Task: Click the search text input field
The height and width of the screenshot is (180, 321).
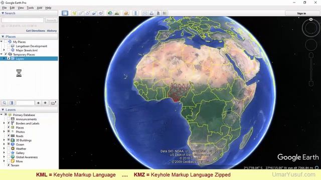Action: [23, 20]
